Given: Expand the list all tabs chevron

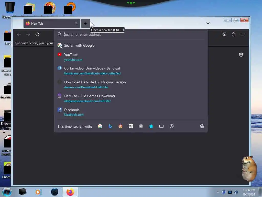Looking at the screenshot, I should [x=208, y=23].
